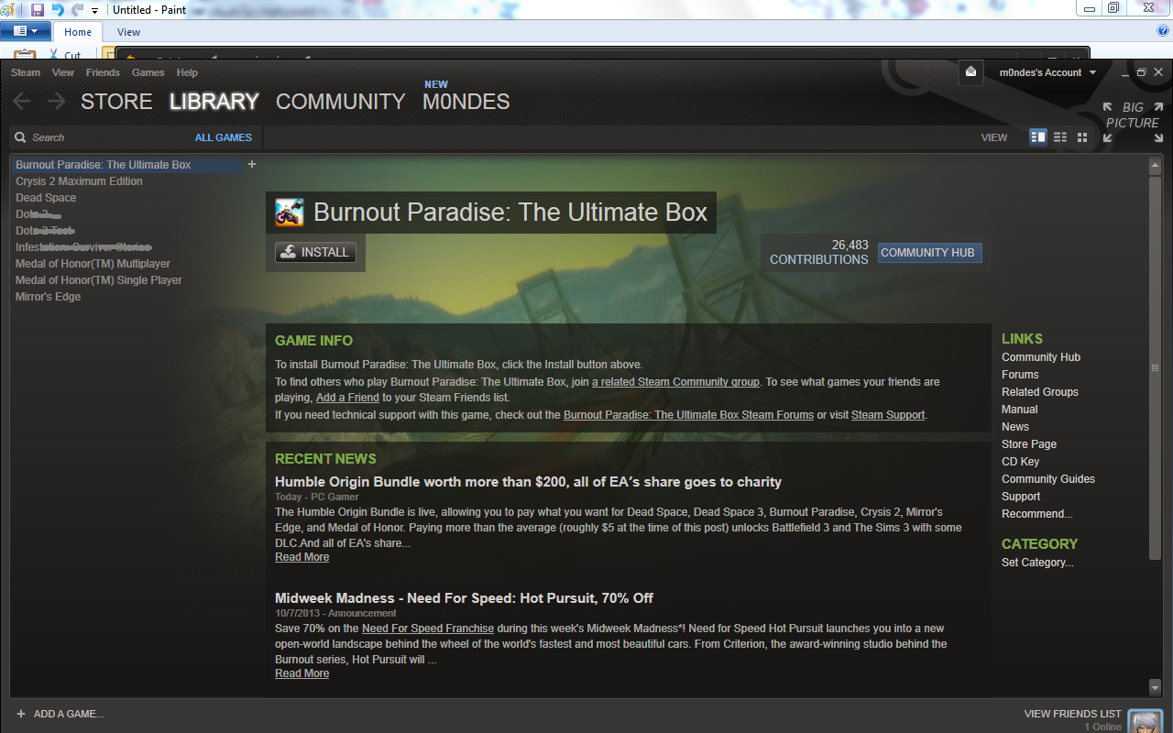Go to the LIBRARY section
The image size is (1173, 733).
pyautogui.click(x=214, y=102)
